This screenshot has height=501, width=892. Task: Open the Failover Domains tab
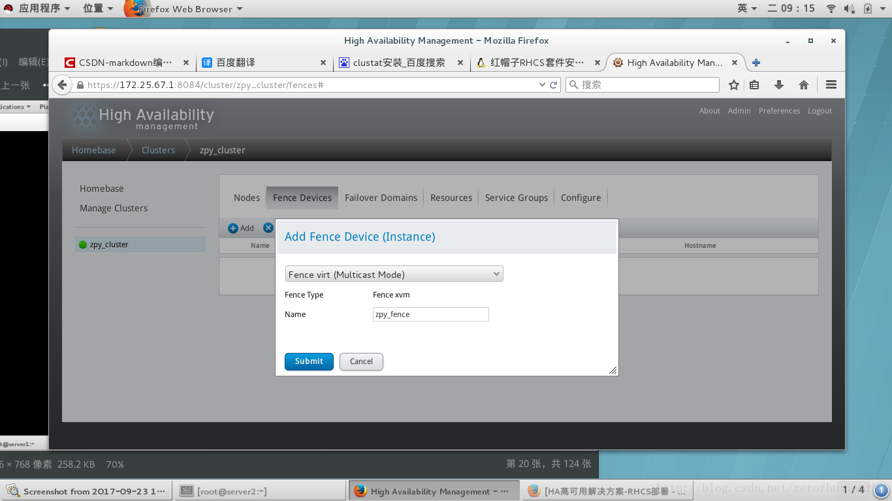381,198
